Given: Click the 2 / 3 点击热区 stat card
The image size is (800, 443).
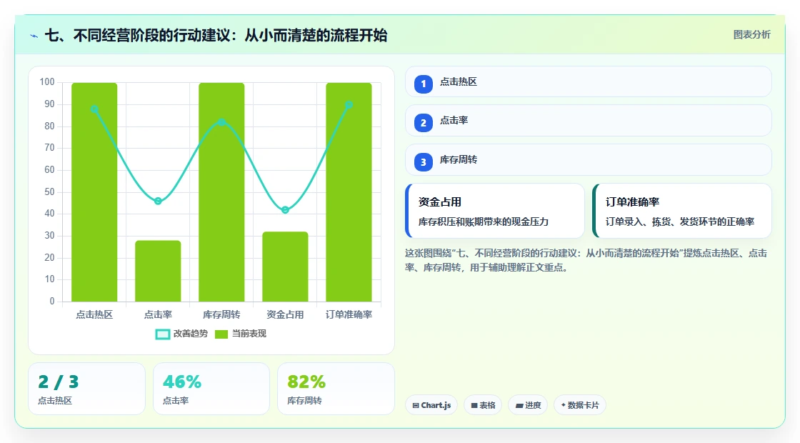Looking at the screenshot, I should (x=86, y=389).
